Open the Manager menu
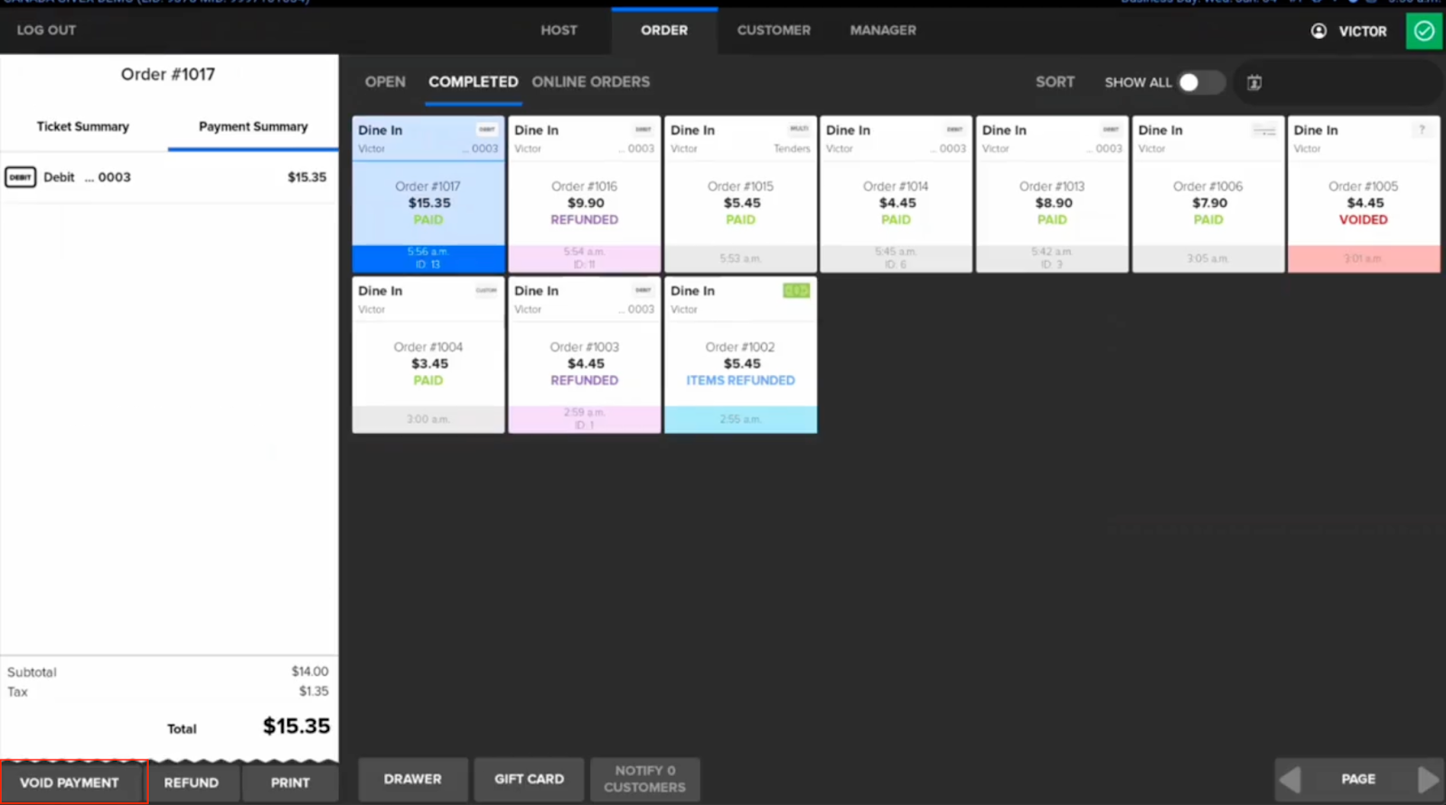The image size is (1446, 805). (x=882, y=31)
